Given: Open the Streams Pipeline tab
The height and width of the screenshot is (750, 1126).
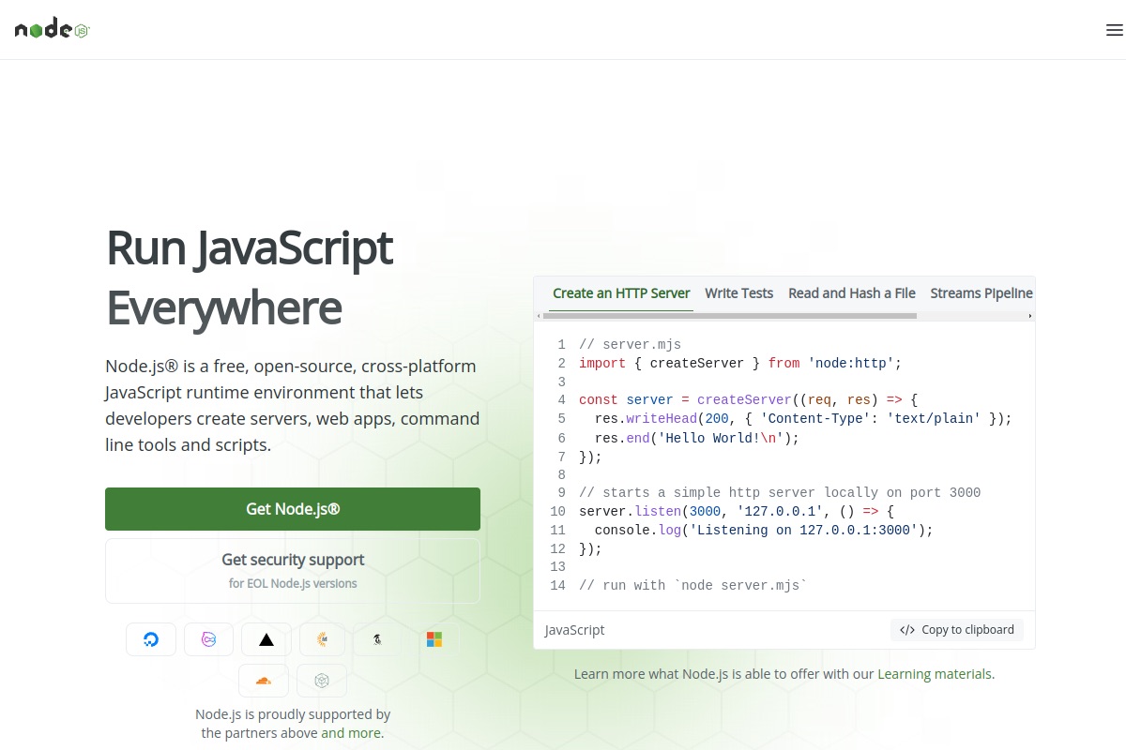Looking at the screenshot, I should tap(981, 293).
